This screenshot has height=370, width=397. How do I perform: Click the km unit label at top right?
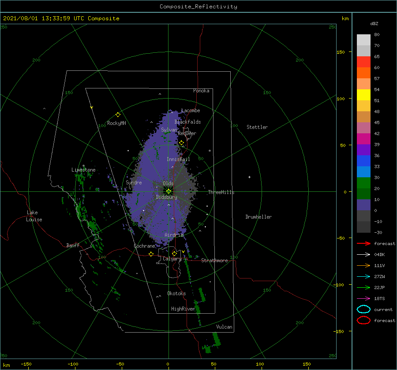tap(345, 18)
